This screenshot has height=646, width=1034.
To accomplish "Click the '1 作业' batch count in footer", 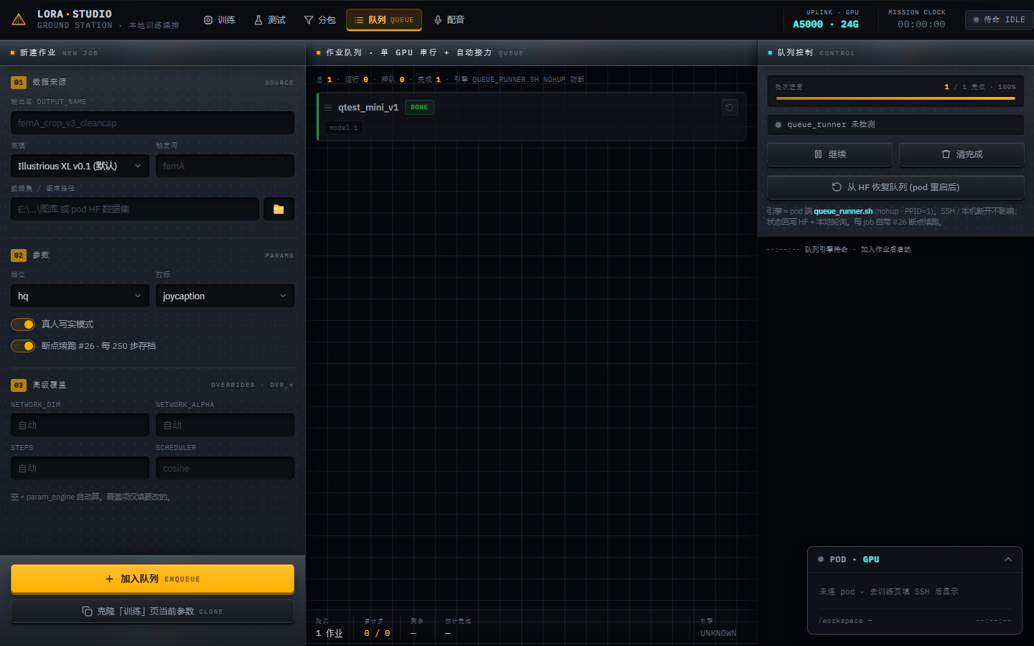I will (329, 633).
